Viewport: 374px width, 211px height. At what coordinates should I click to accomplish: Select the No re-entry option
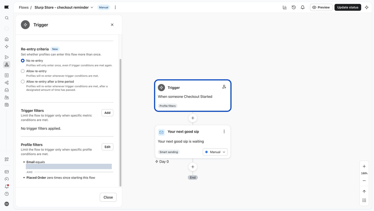[x=23, y=60]
